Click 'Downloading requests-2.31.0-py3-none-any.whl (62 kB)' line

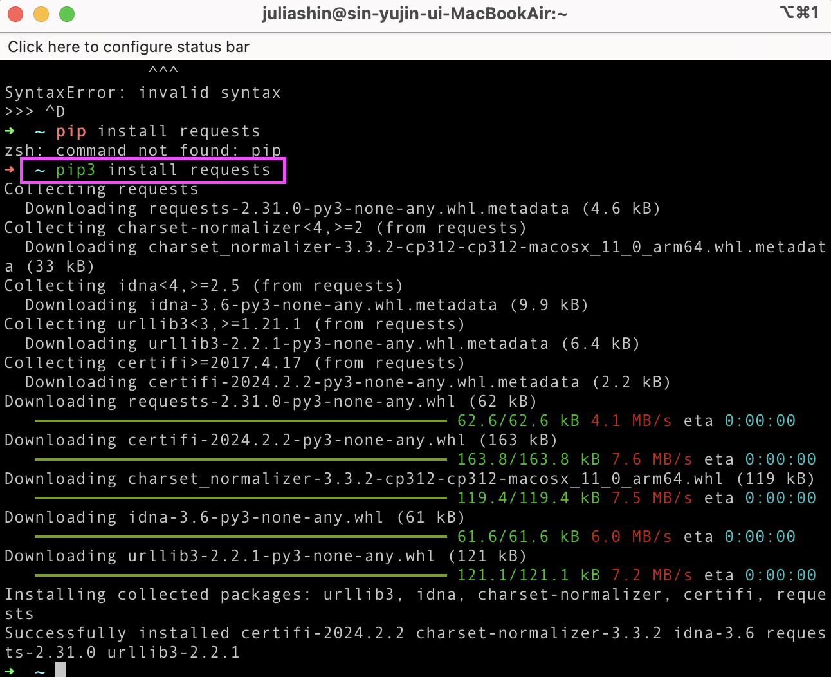pyautogui.click(x=271, y=402)
